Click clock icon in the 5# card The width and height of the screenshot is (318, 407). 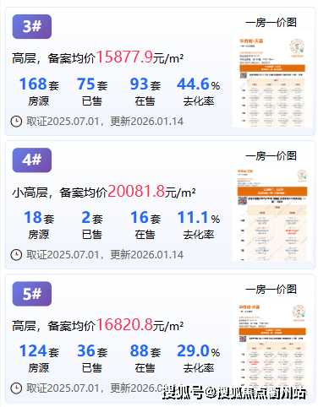[16, 388]
